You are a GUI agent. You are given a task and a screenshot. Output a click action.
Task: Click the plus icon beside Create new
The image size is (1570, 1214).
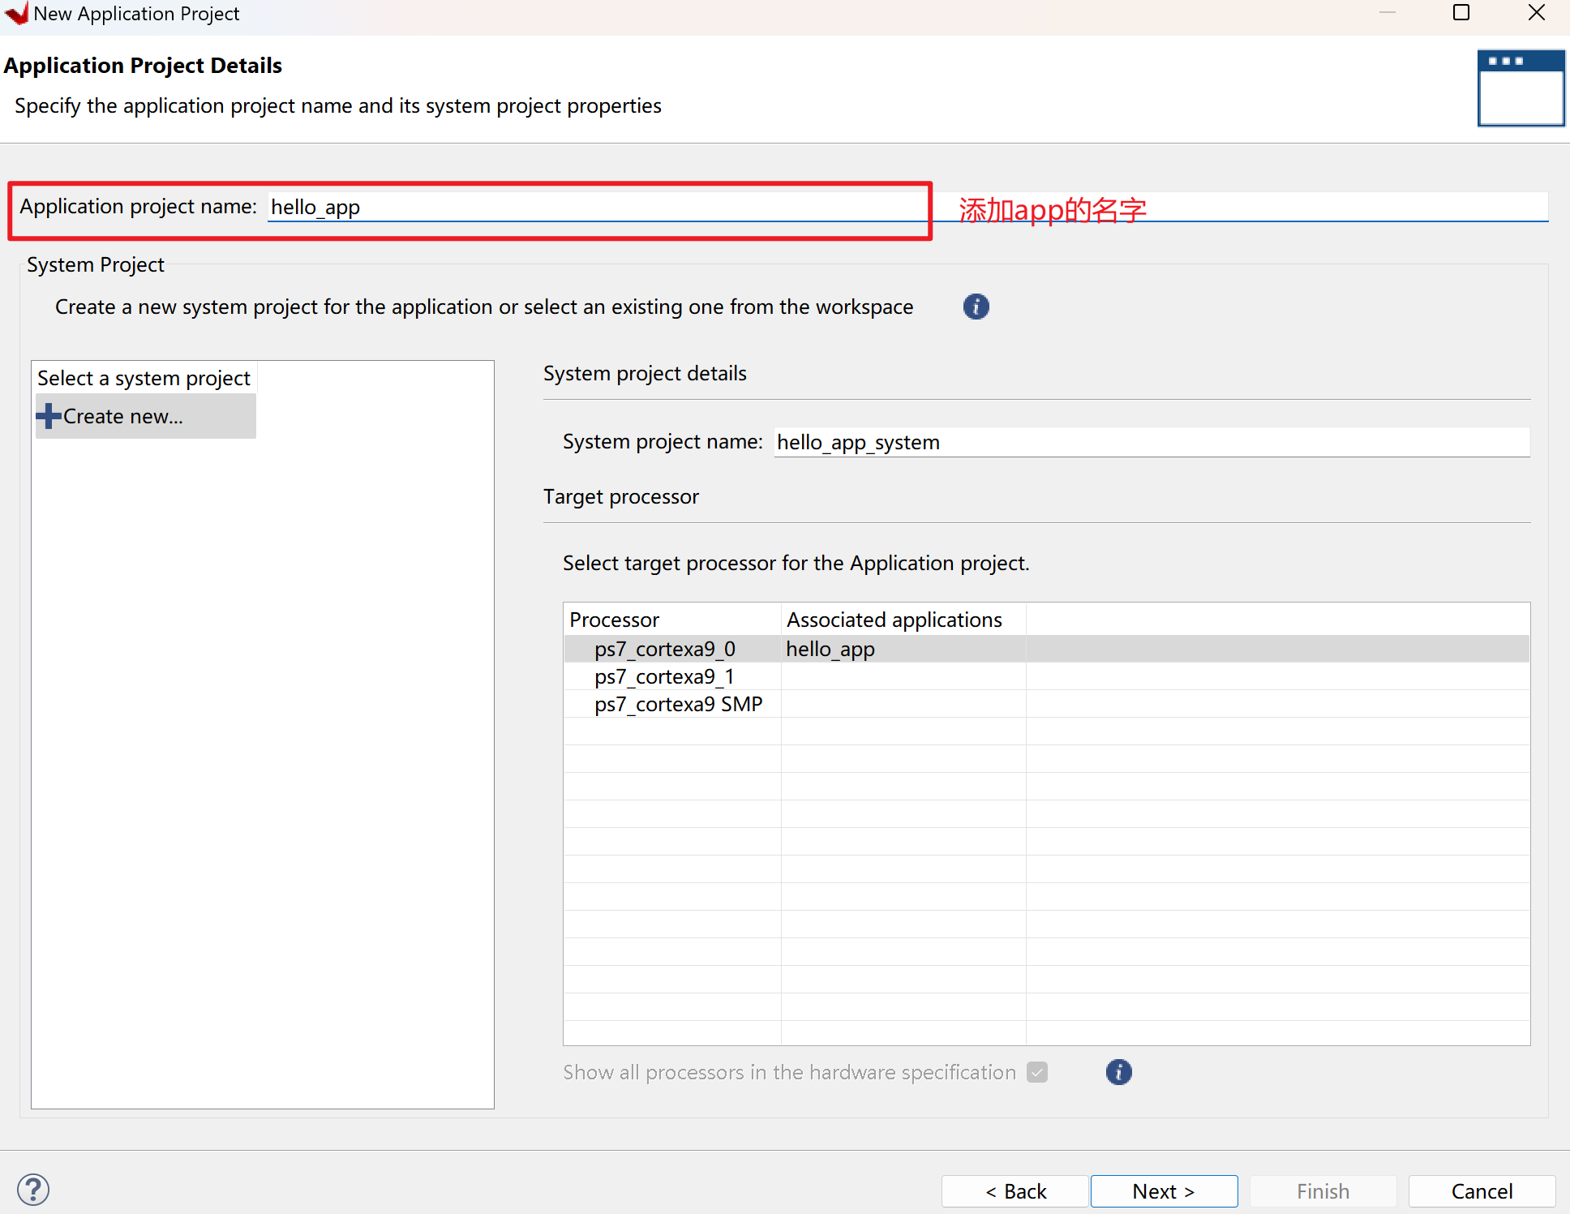[49, 416]
